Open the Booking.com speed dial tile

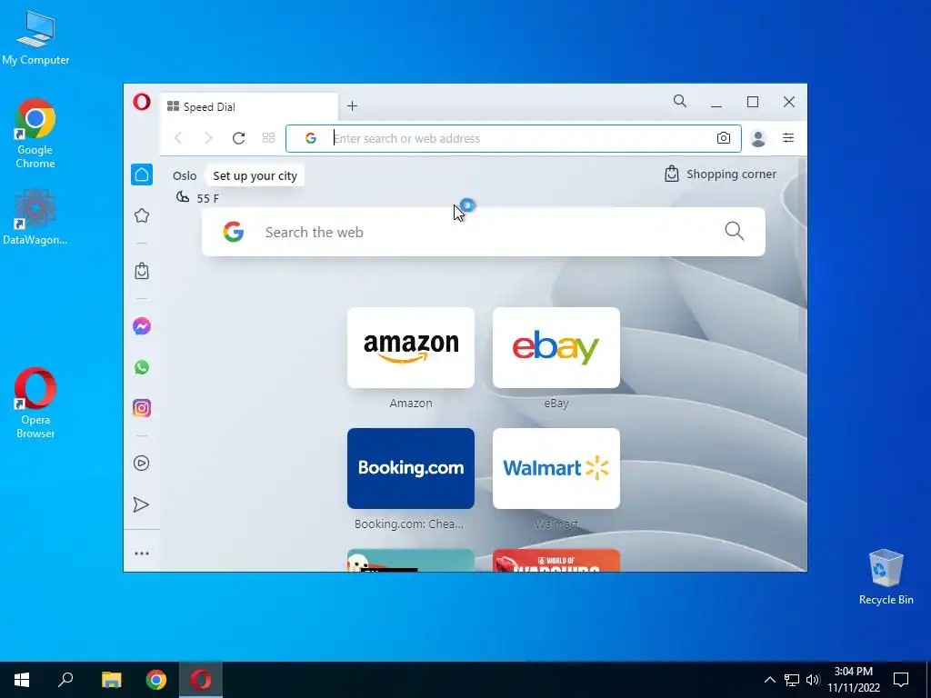[x=411, y=468]
